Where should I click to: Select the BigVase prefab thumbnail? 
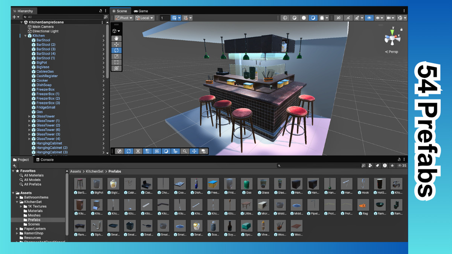(113, 184)
